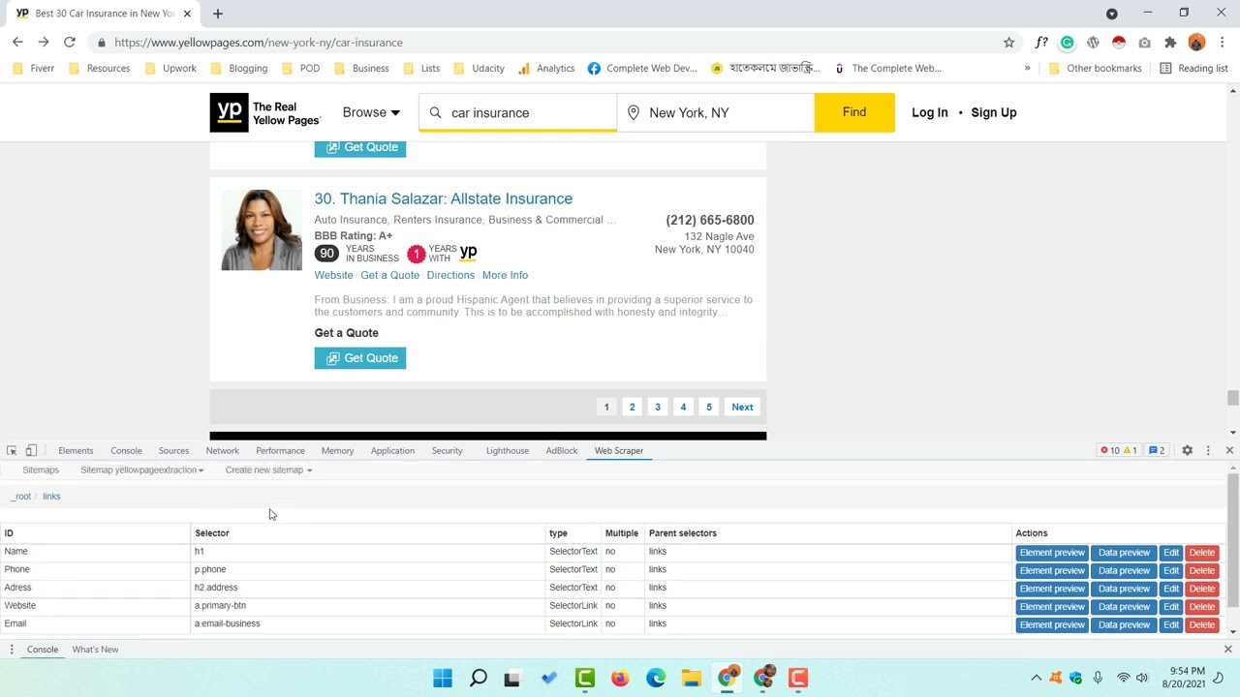This screenshot has height=697, width=1240.
Task: Open the Directions link
Action: [450, 276]
